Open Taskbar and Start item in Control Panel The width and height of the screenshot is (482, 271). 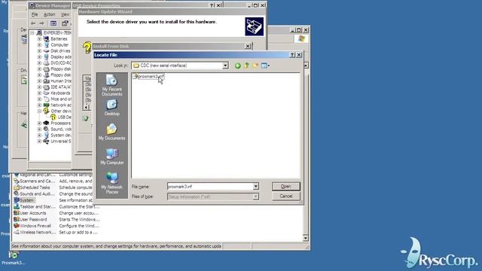tap(35, 206)
